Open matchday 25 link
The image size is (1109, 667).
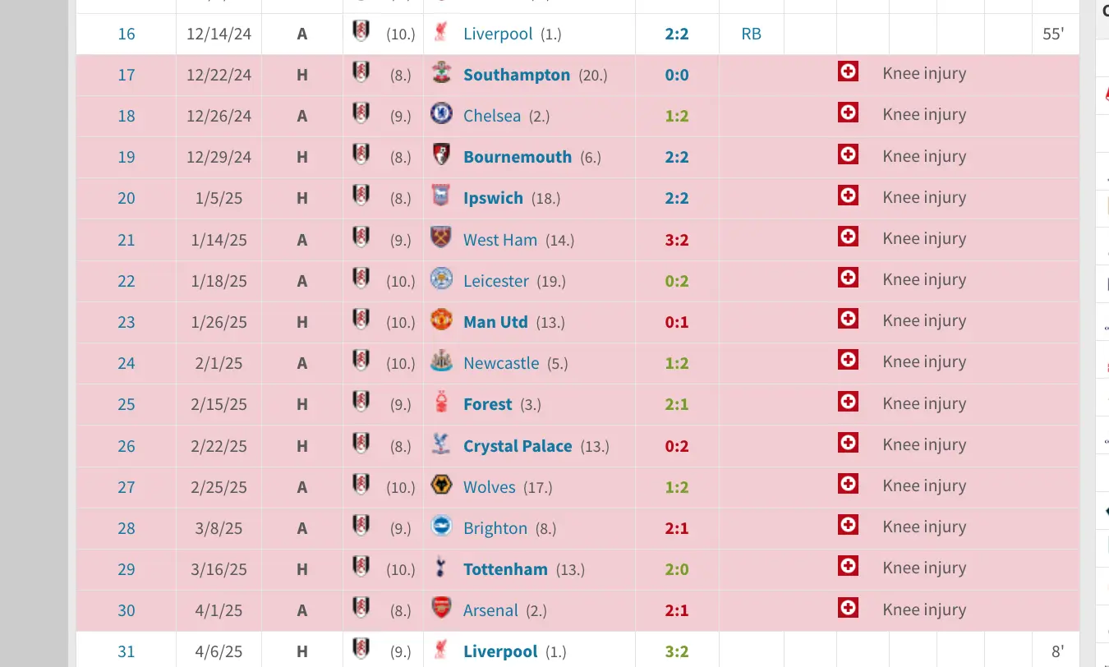pyautogui.click(x=127, y=404)
